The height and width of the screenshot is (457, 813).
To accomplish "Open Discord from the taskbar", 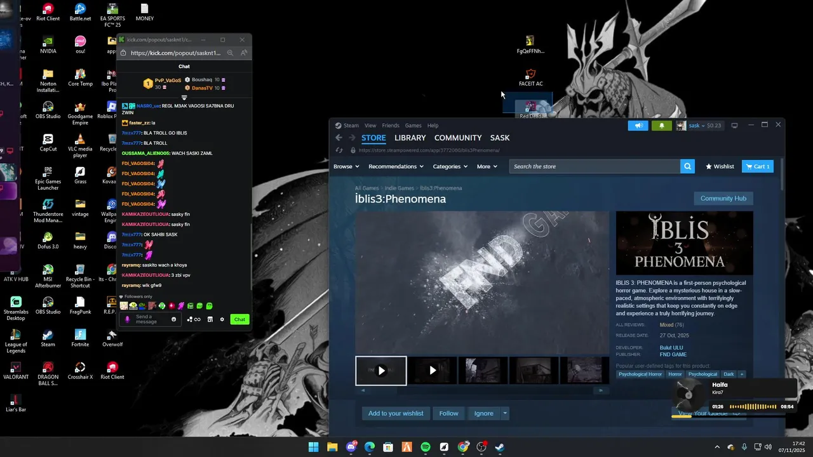I will pyautogui.click(x=351, y=447).
